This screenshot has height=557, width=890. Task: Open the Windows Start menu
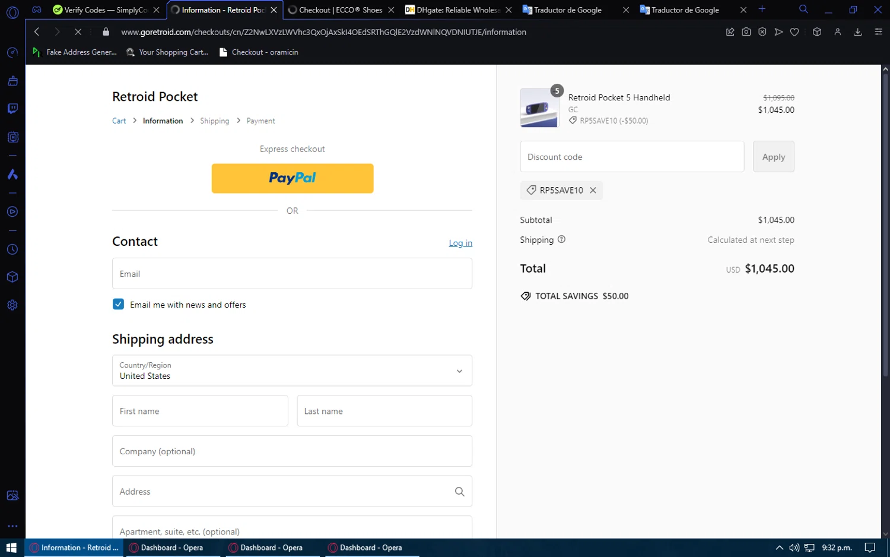(x=11, y=547)
